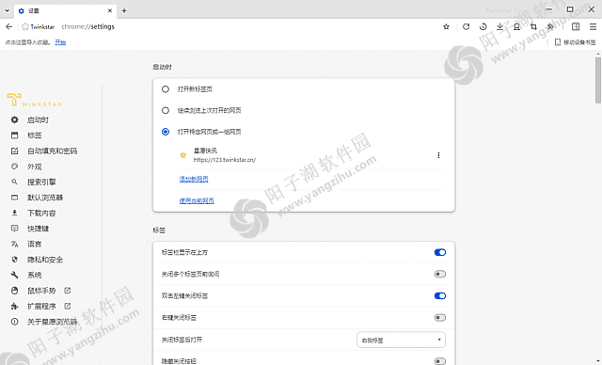
Task: Toggle 标签栏显示在上方 switch
Action: tap(440, 252)
